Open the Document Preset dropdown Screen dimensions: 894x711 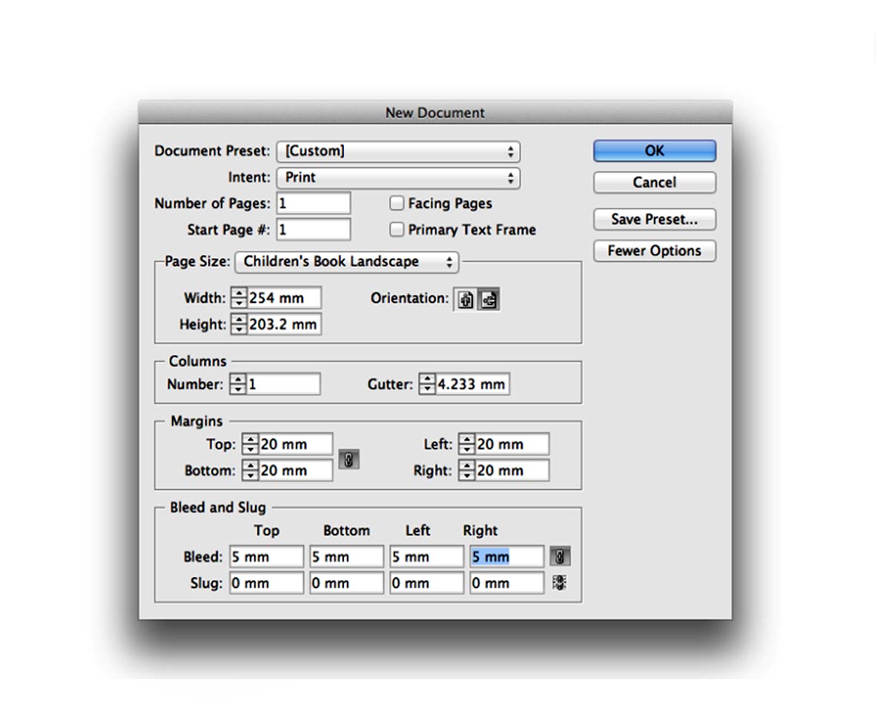coord(398,152)
